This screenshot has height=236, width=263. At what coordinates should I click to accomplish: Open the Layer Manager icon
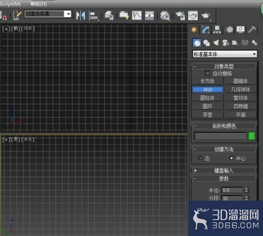[x=109, y=15]
